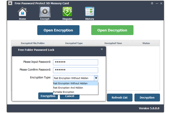Screen dimensions: 170x113
Task: Cancel the password lock dialog
Action: 70,97
